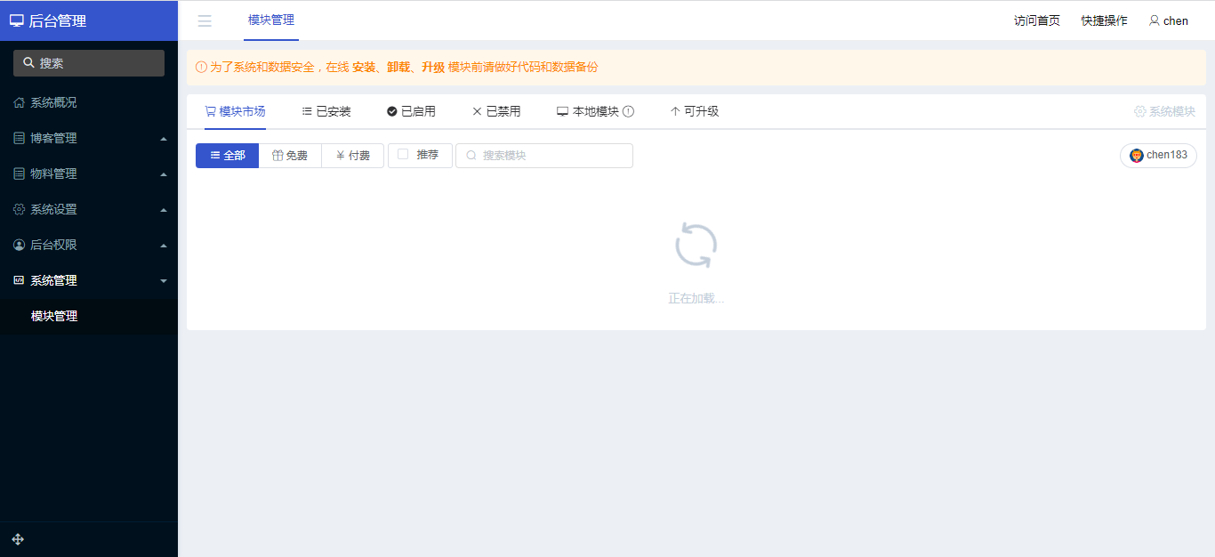Click the sidebar 搜索 input field
The image size is (1215, 557).
(89, 63)
